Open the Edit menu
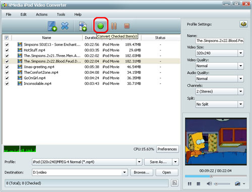Image resolution: width=252 pixels, height=192 pixels. tap(23, 15)
